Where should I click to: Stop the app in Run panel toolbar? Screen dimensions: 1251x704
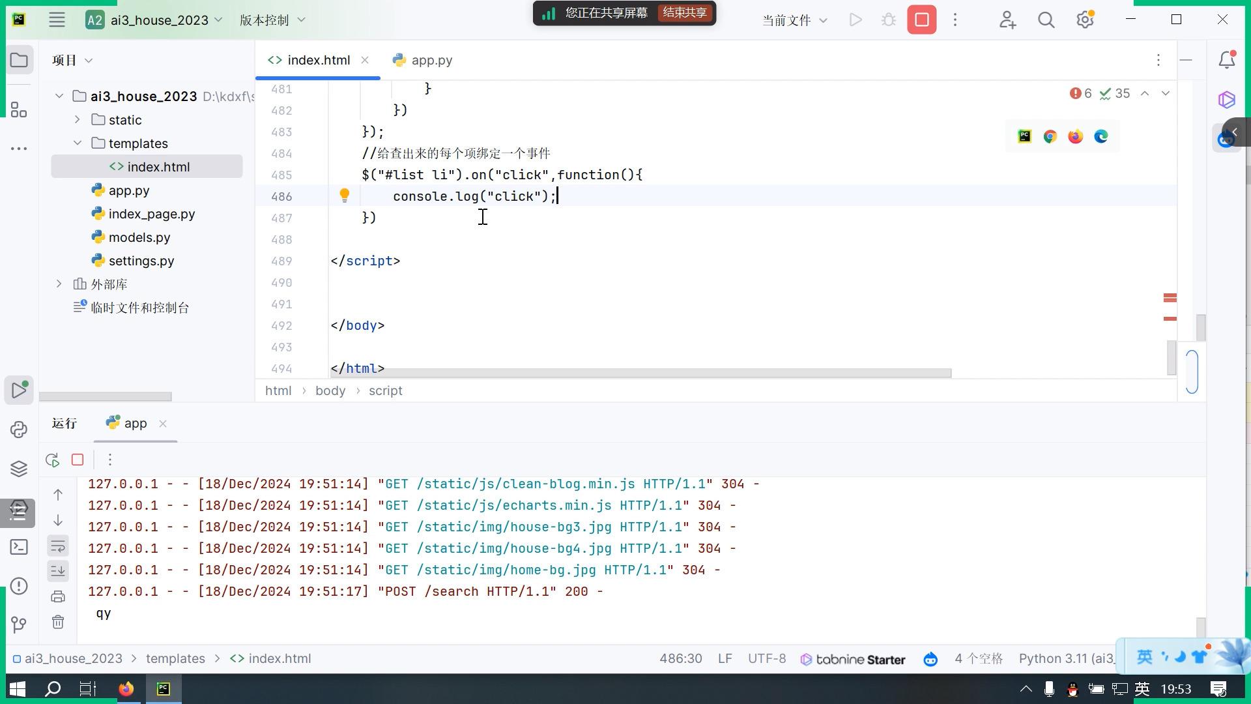(x=78, y=460)
